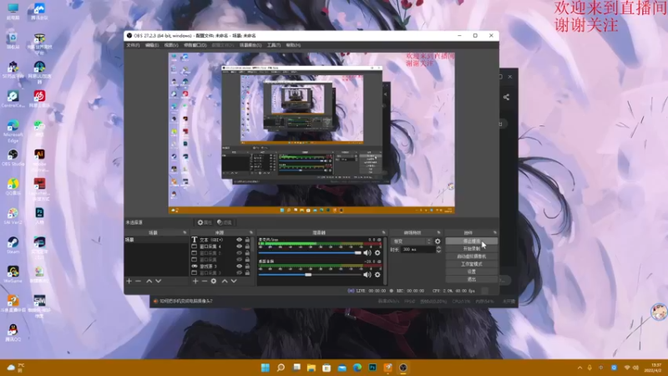Hide the 文本 (GDI+) source eye

pos(239,240)
